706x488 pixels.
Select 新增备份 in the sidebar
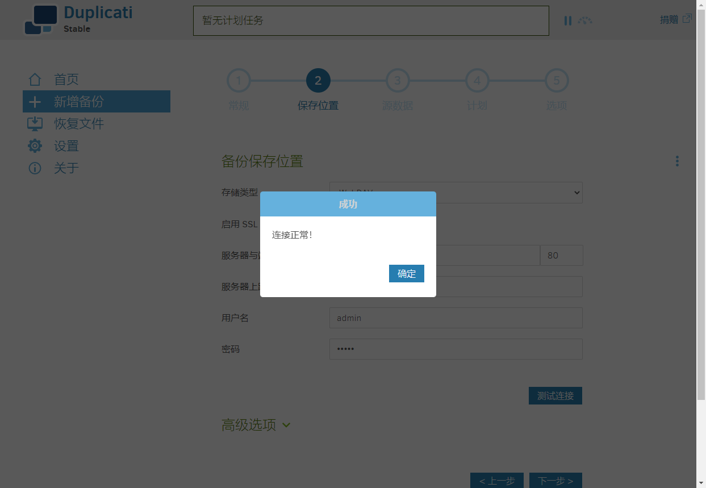click(97, 102)
